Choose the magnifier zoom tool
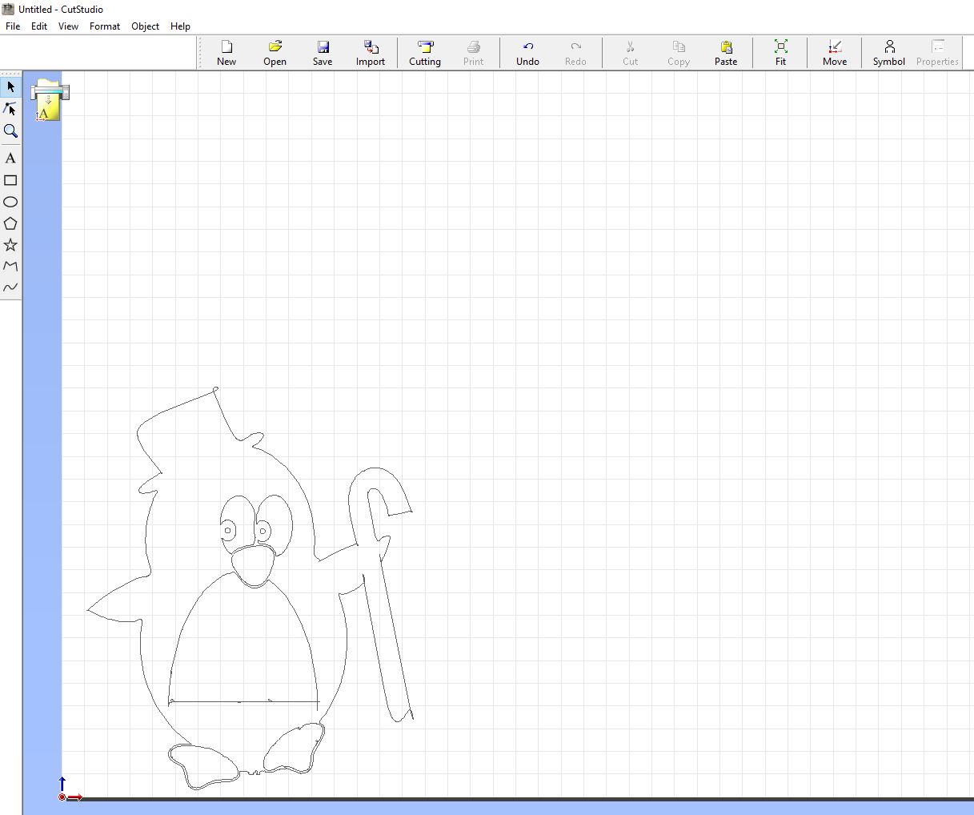Image resolution: width=974 pixels, height=815 pixels. [10, 130]
